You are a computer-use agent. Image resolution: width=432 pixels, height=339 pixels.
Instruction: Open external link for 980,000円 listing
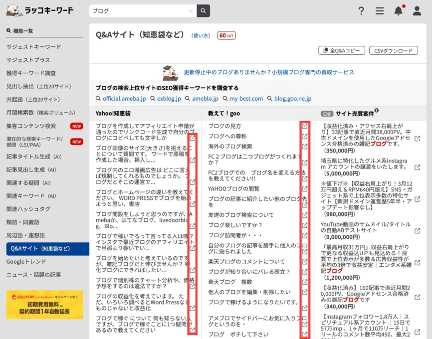417,199
